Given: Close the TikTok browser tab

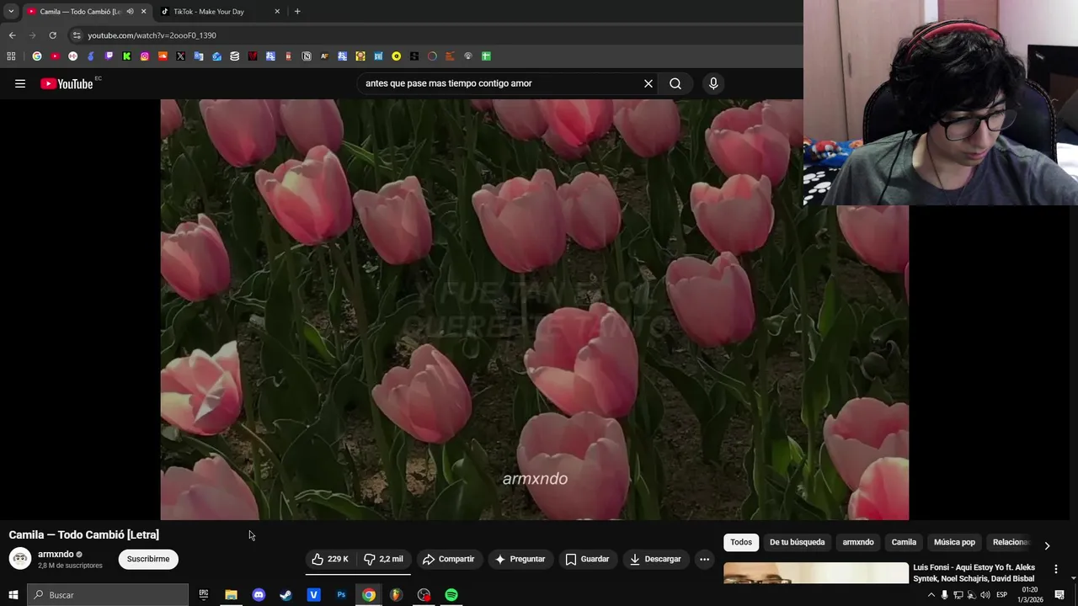Looking at the screenshot, I should point(277,12).
